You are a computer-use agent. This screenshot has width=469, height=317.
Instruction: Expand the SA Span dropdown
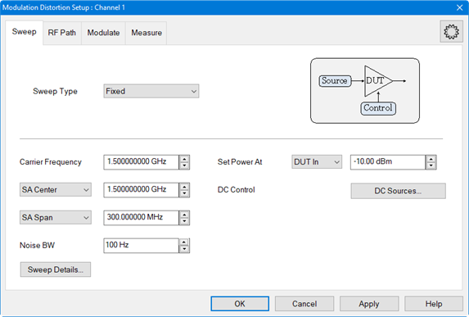point(56,218)
